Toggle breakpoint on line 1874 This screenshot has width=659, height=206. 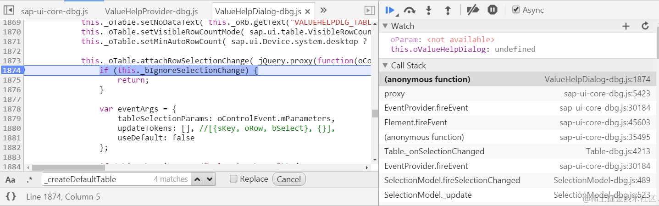point(11,70)
